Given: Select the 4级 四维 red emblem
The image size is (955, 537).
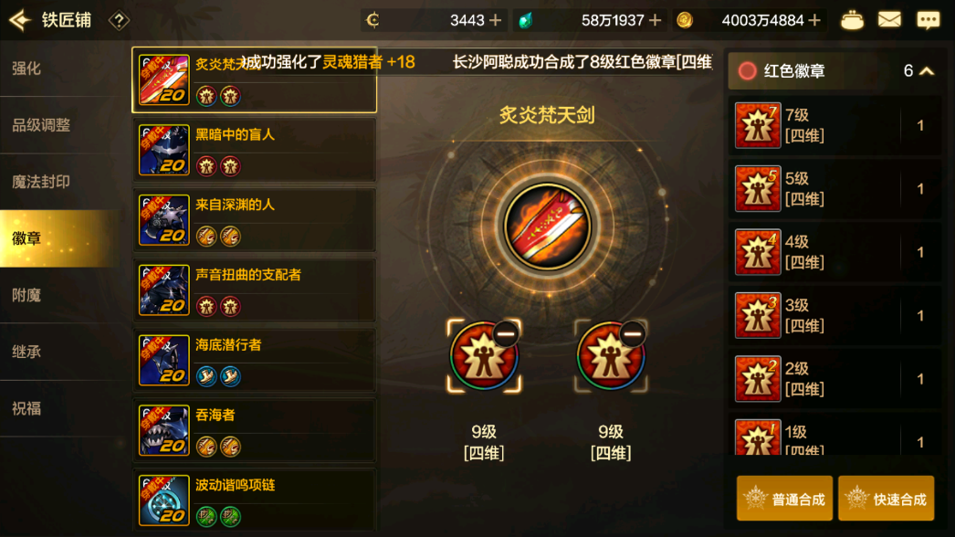Looking at the screenshot, I should coord(834,252).
